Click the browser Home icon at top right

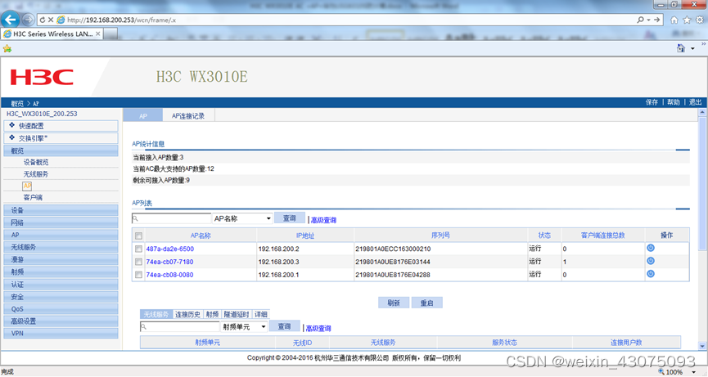click(x=674, y=20)
